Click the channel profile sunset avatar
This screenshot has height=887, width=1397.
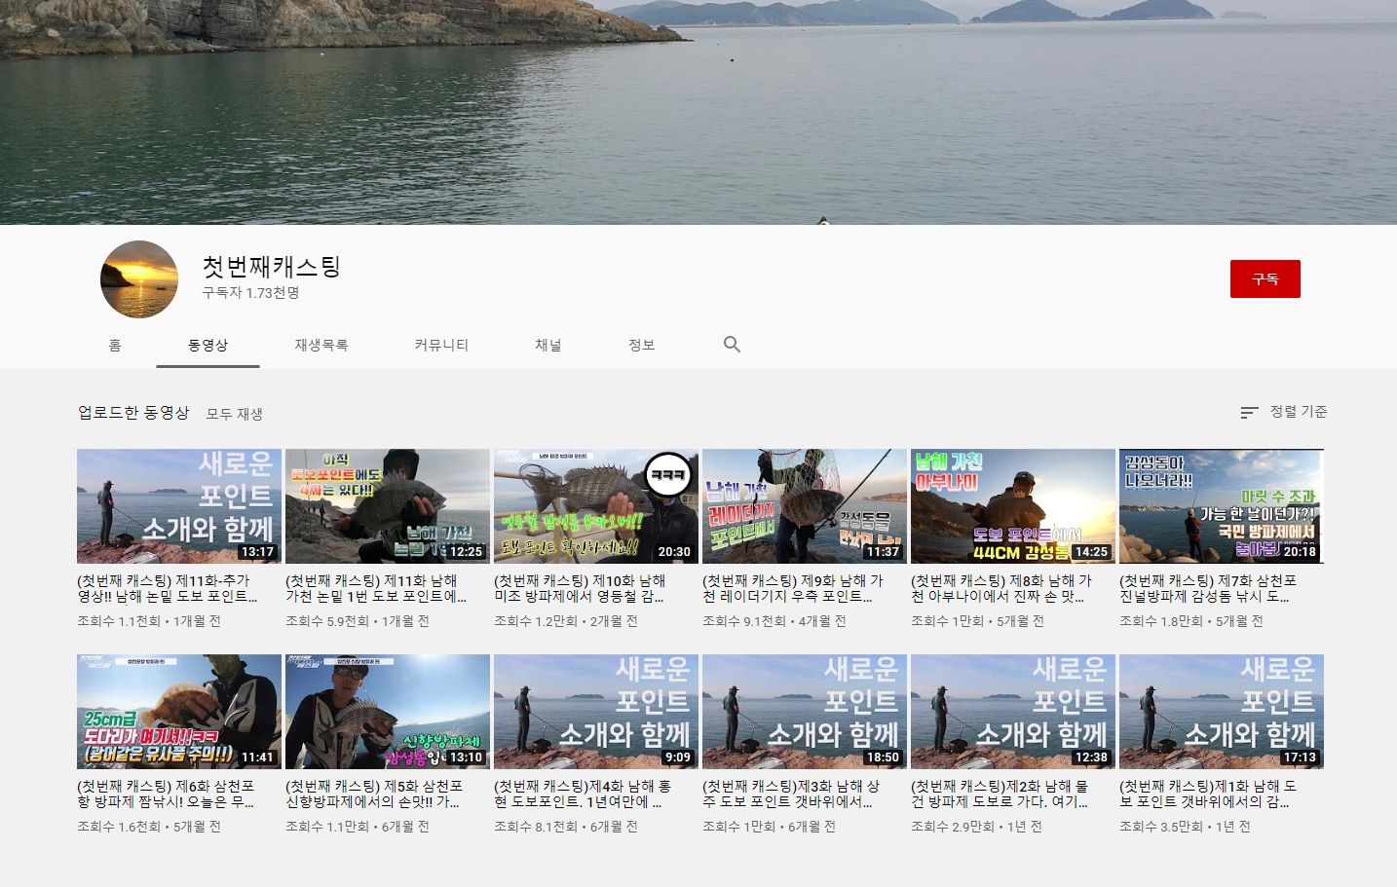[139, 279]
